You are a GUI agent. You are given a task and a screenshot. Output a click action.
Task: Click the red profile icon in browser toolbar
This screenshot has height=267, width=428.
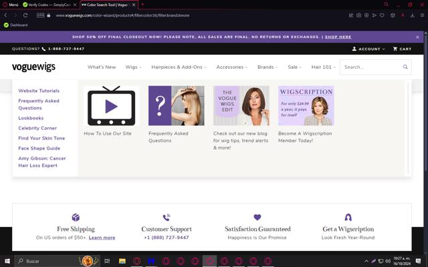(x=403, y=15)
